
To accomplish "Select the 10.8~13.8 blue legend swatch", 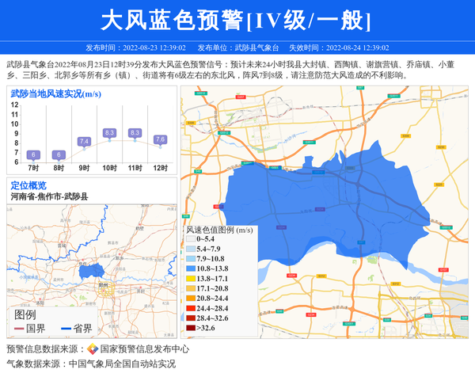I will [x=191, y=269].
